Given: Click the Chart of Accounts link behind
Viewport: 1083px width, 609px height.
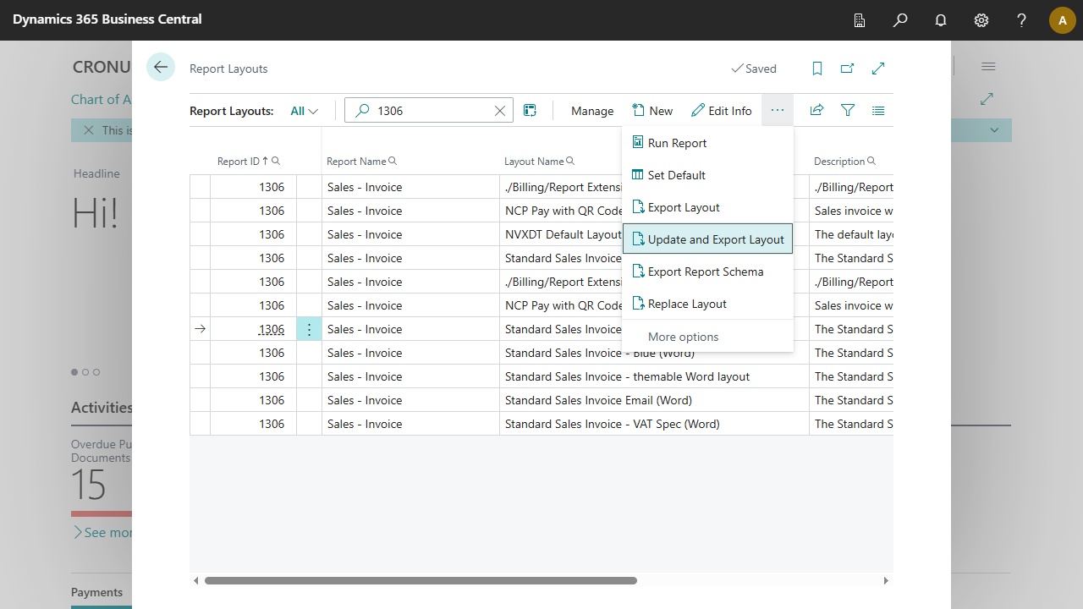Looking at the screenshot, I should (x=101, y=100).
